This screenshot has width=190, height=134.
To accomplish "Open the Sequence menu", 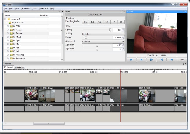I will point(25,8).
